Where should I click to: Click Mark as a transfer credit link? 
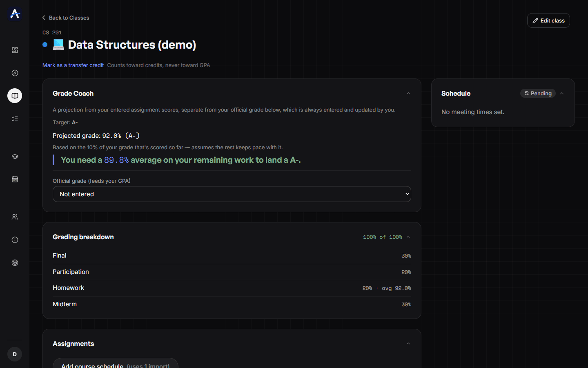(x=73, y=65)
